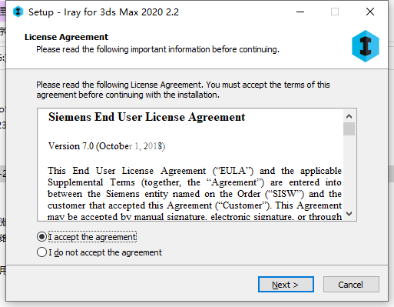
Task: Click the license scrollbar up arrow
Action: [349, 116]
